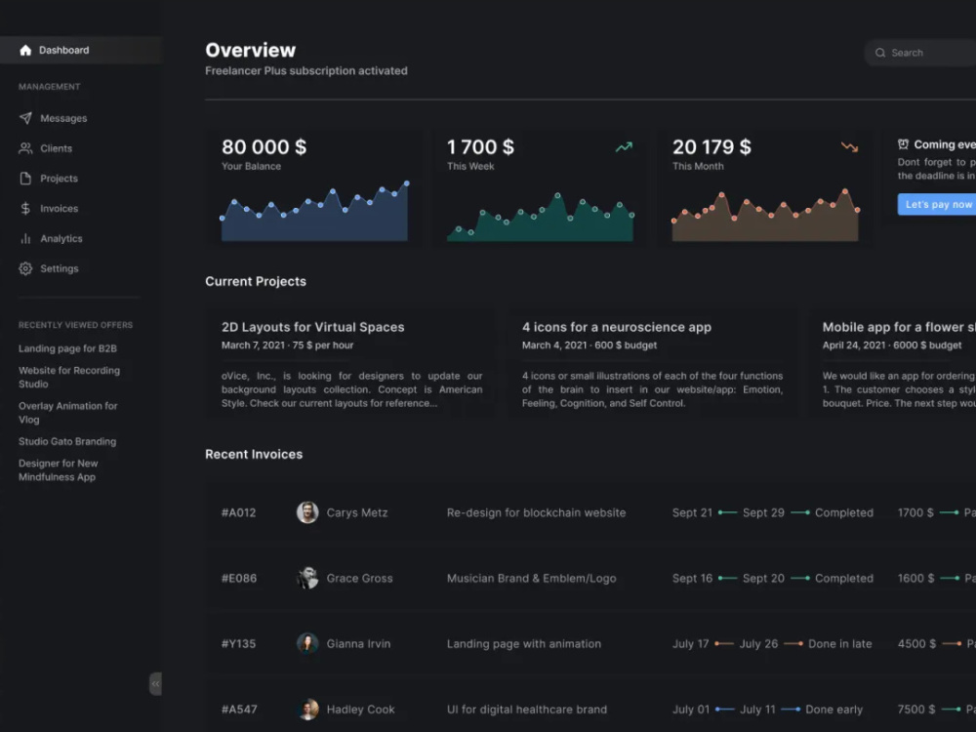This screenshot has height=732, width=976.
Task: Click Gianna Irvin's avatar
Action: point(307,643)
